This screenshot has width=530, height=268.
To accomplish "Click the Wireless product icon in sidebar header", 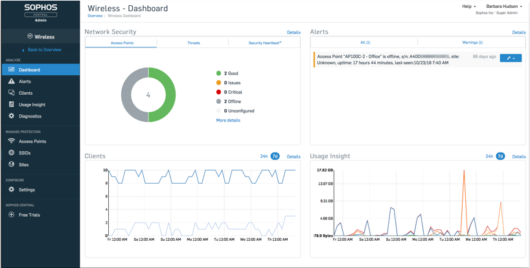I will (30, 36).
